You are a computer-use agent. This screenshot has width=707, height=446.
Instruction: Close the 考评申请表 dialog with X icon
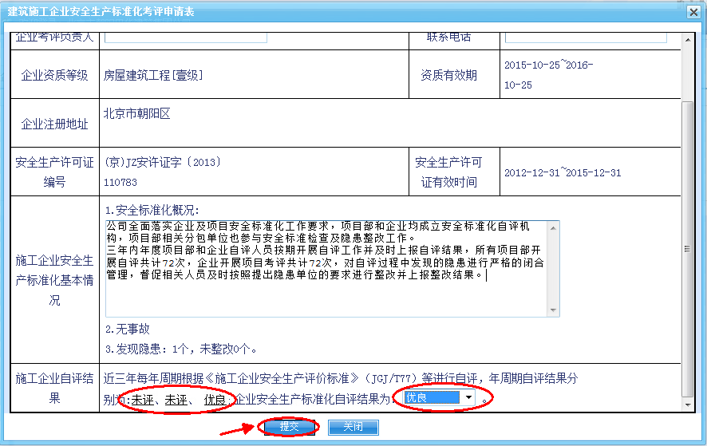693,12
